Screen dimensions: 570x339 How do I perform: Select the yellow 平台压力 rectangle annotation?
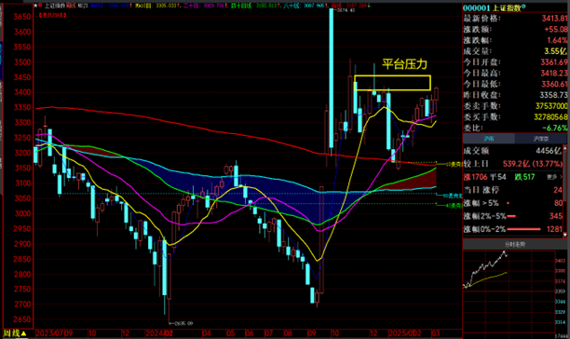(392, 83)
